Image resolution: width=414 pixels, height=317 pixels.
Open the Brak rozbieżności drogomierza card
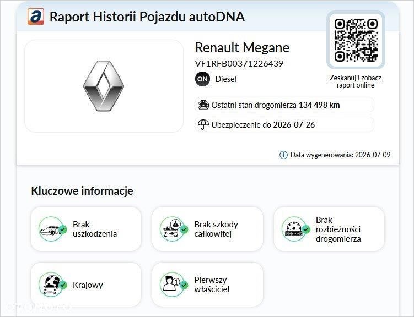(329, 229)
